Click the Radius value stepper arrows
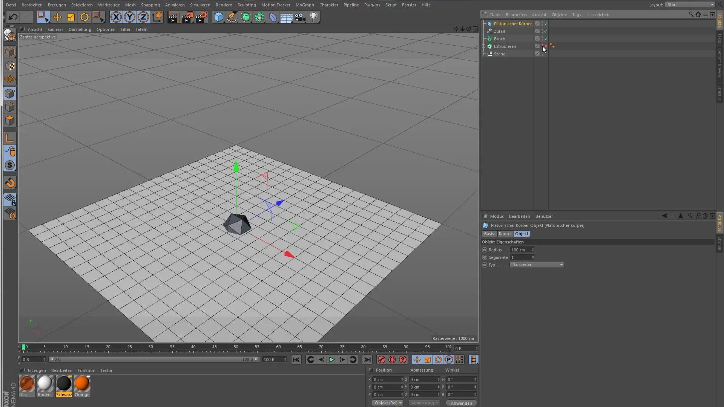 (533, 250)
